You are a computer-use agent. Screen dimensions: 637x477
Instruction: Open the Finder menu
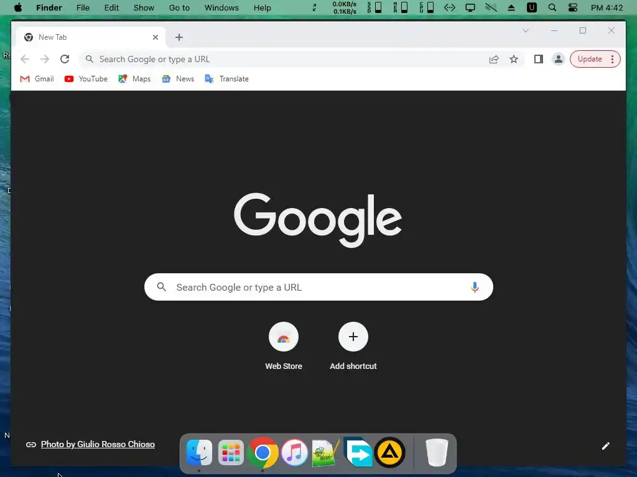pos(49,7)
